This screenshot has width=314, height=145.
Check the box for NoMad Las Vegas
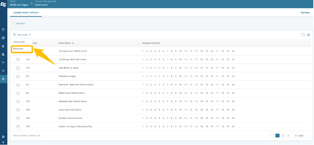click(x=18, y=77)
